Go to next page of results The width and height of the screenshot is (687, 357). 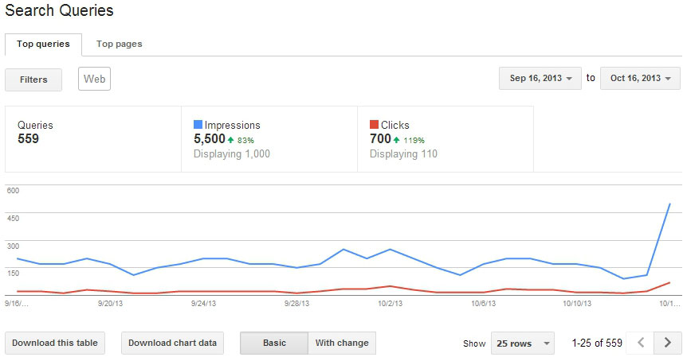[668, 343]
